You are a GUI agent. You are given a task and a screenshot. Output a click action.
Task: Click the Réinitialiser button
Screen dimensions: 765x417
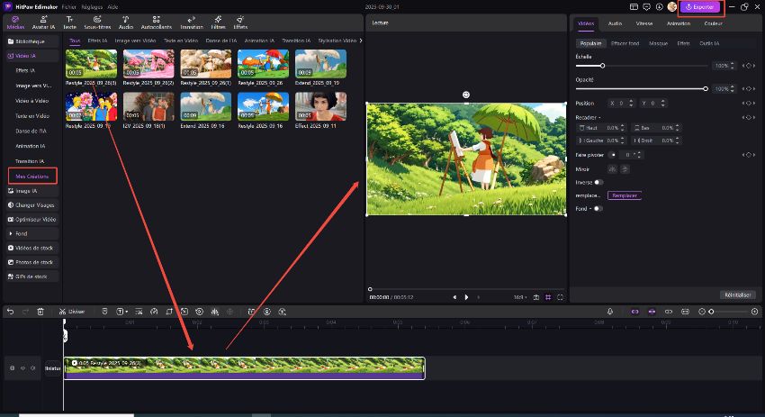(x=737, y=295)
